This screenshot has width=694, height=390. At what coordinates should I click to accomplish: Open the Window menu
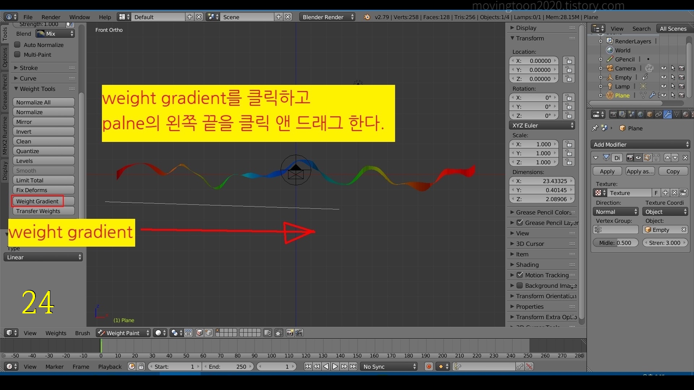click(x=80, y=17)
